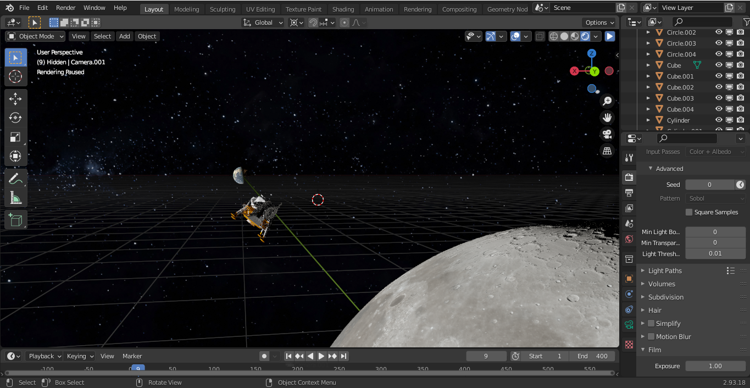Click the Zoom in/out viewport icon

pyautogui.click(x=607, y=101)
